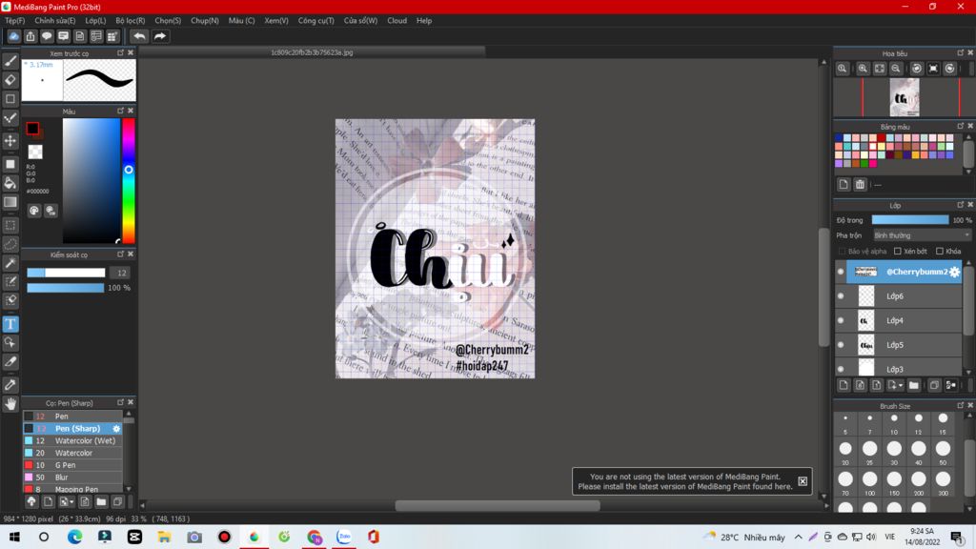Image resolution: width=976 pixels, height=549 pixels.
Task: Create new layer folder
Action: [x=914, y=385]
